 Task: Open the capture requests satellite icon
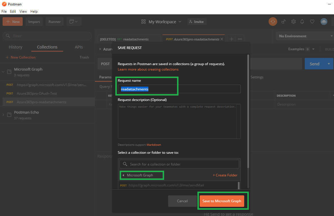(283, 22)
